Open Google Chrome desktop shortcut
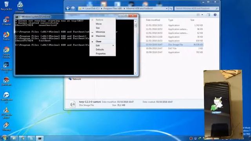This screenshot has height=141, width=251. click(6, 52)
